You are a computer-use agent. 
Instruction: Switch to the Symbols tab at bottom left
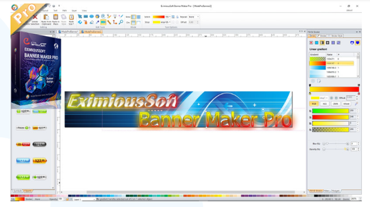click(17, 191)
